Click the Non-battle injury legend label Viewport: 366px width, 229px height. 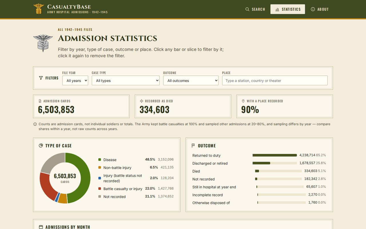(117, 168)
